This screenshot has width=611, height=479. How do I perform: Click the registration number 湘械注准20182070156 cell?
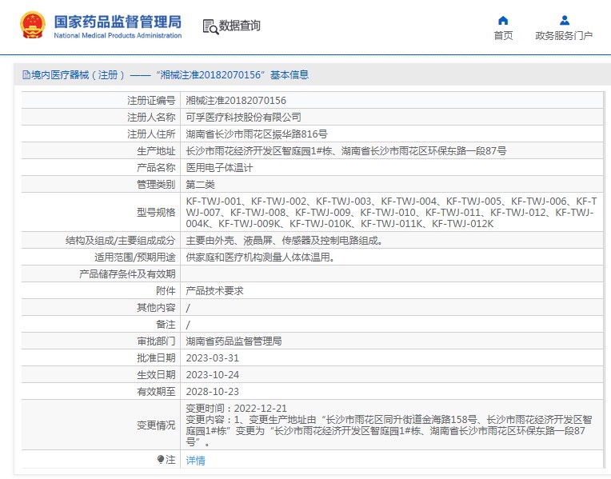(x=236, y=101)
